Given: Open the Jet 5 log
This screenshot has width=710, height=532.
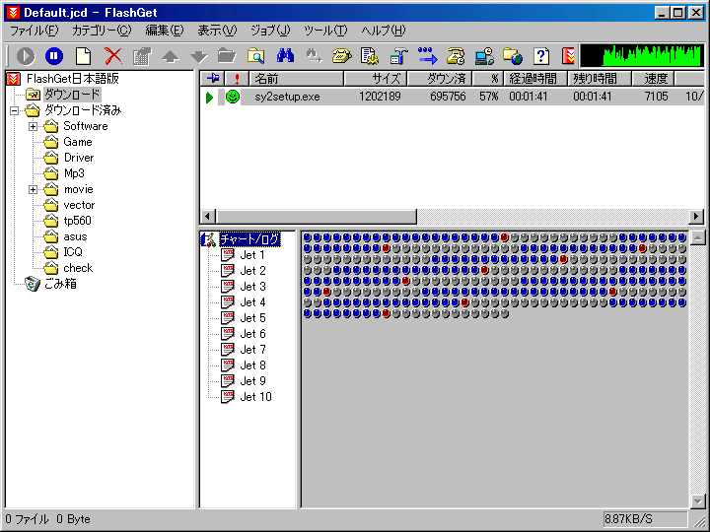Looking at the screenshot, I should pos(252,318).
